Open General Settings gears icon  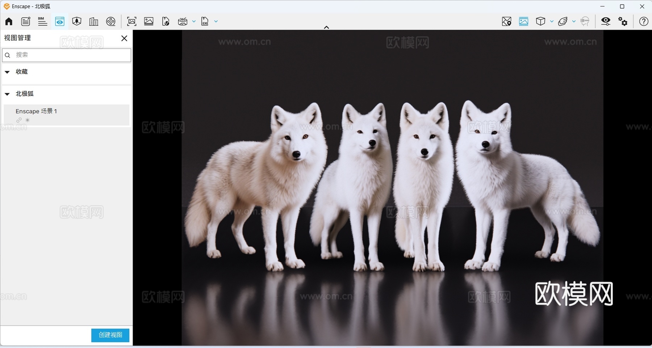[x=623, y=21]
